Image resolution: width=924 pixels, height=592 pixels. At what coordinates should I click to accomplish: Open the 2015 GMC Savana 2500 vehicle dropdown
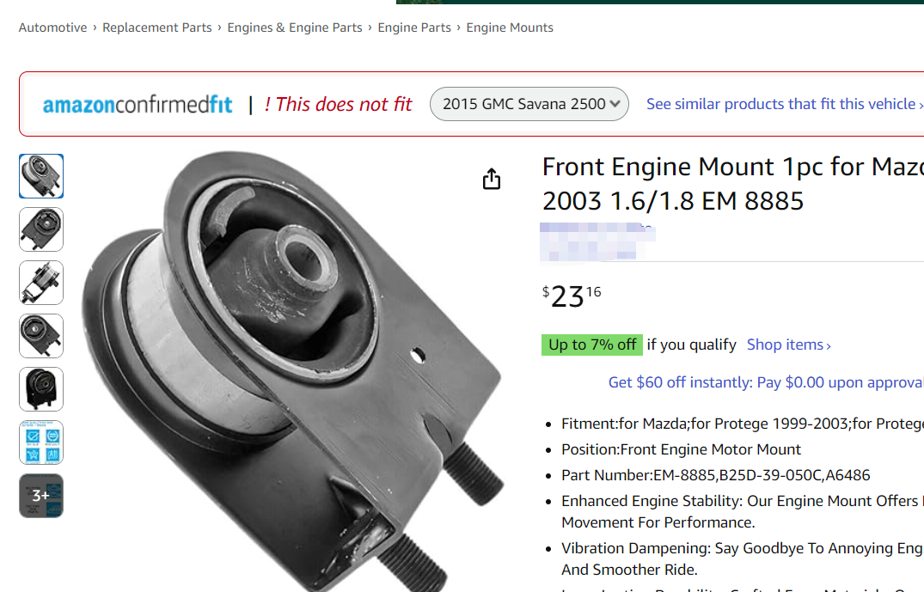529,104
